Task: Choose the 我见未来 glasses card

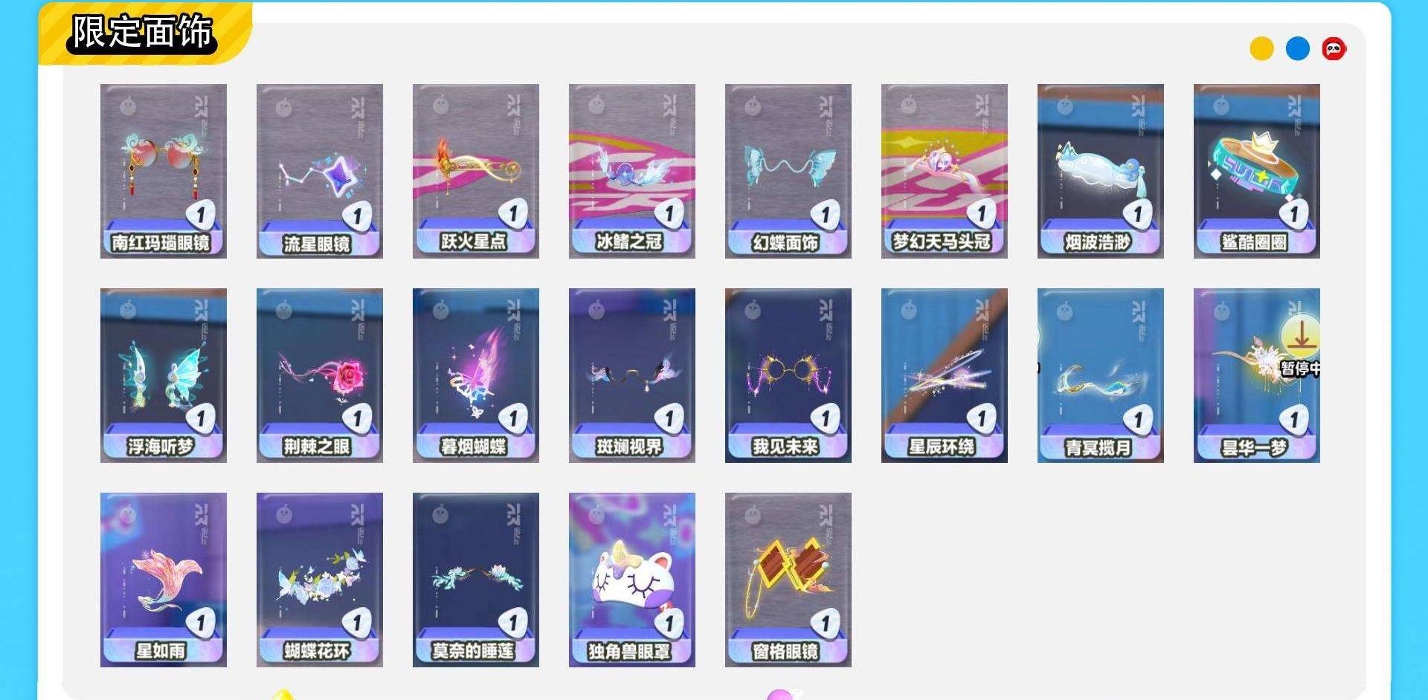Action: click(x=788, y=375)
